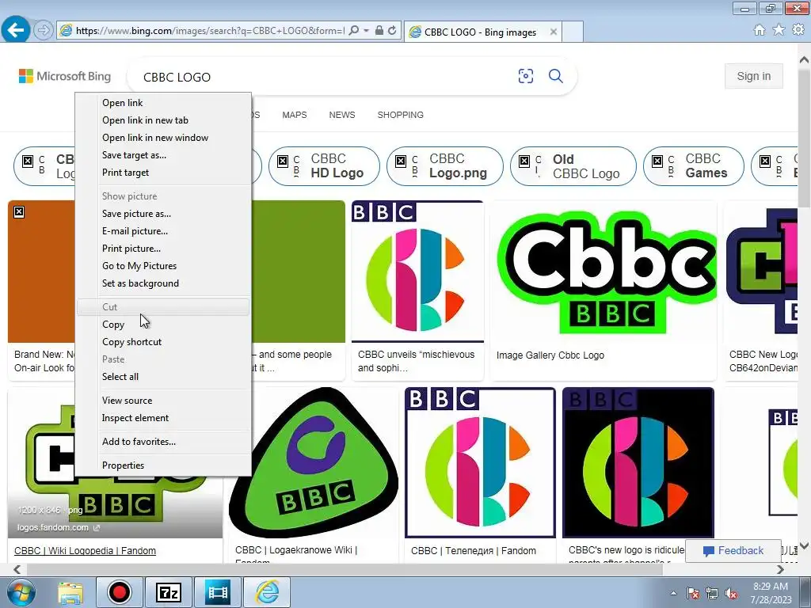Close the CBBC LOGO Bing images tab
This screenshot has height=608, width=811.
[554, 32]
